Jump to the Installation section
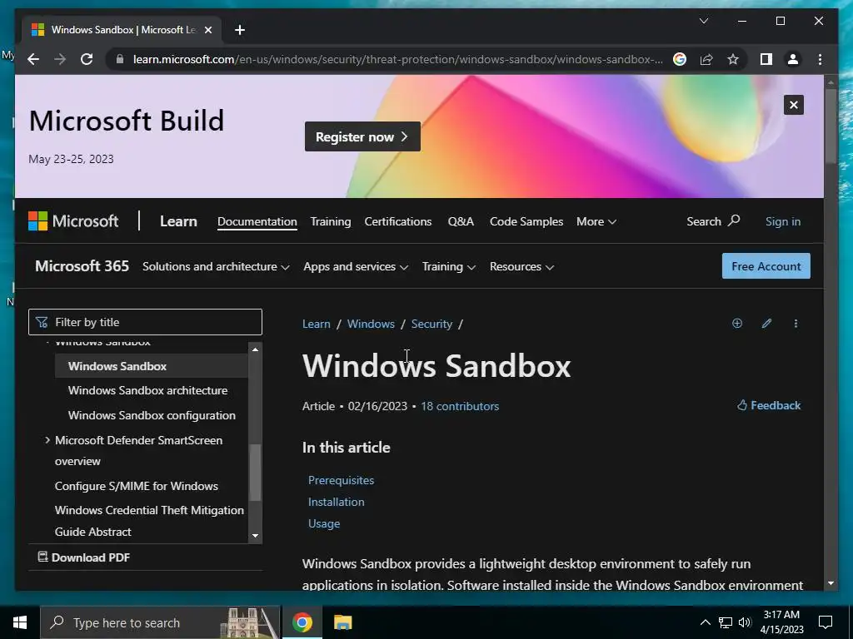Viewport: 853px width, 639px height. tap(337, 502)
